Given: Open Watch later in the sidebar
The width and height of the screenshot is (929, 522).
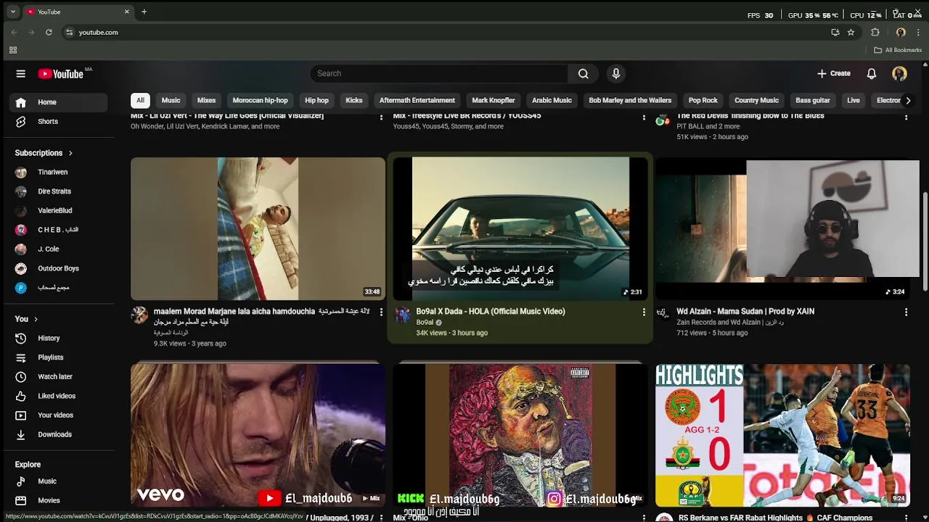Looking at the screenshot, I should pos(58,376).
